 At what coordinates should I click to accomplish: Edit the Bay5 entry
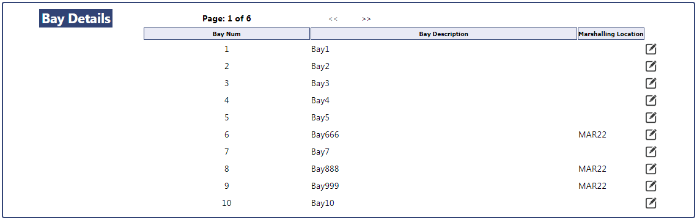(x=651, y=117)
